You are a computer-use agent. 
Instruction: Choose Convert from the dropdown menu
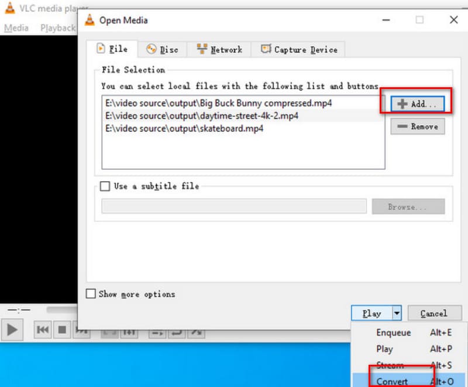point(409,381)
